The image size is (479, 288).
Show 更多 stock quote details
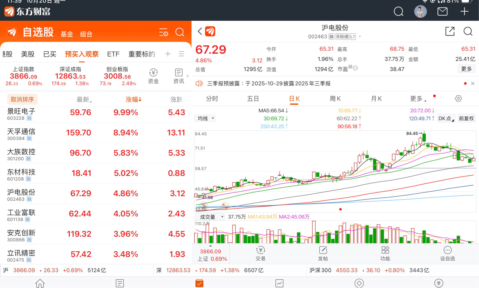tap(467, 69)
